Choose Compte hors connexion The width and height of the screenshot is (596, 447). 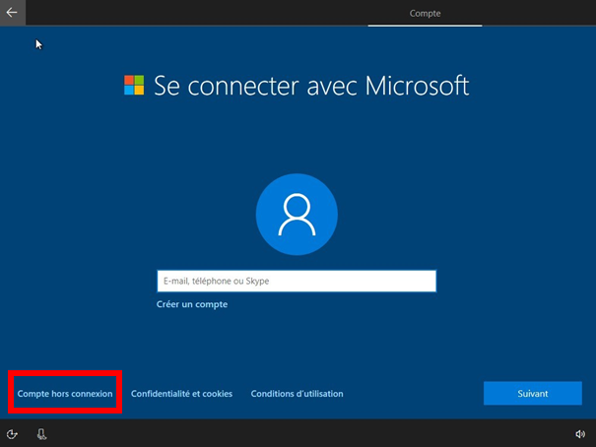click(65, 394)
